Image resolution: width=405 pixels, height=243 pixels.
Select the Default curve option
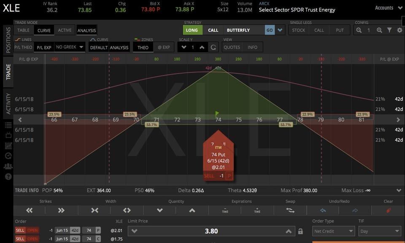click(99, 48)
